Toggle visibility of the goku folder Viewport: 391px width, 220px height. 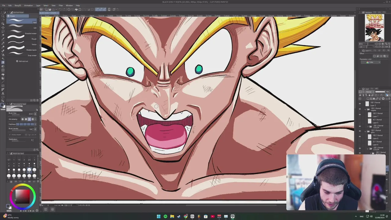(360, 131)
